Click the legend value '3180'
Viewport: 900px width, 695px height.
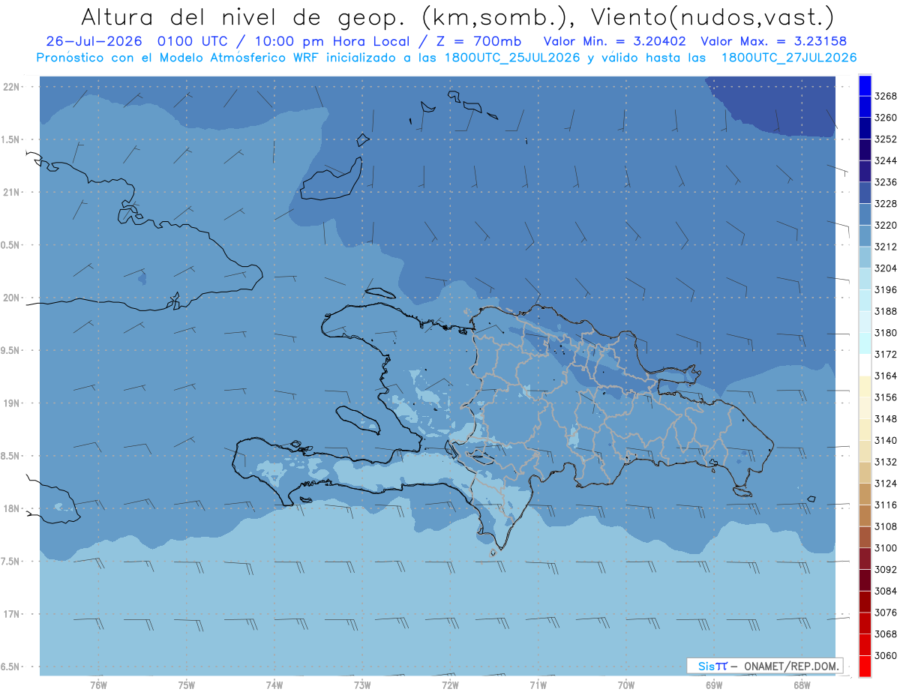885,332
